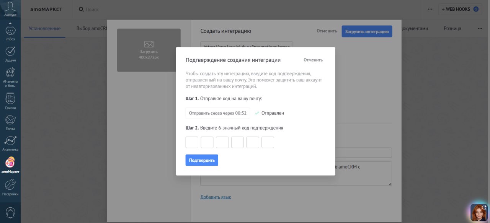Open AI-агенты и боты section
Image resolution: width=490 pixels, height=223 pixels.
pos(10,78)
